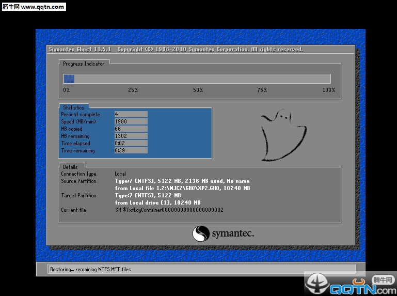Click the 'Restoring... remaining NTFS MFT files' status
397x296 pixels.
(x=90, y=269)
